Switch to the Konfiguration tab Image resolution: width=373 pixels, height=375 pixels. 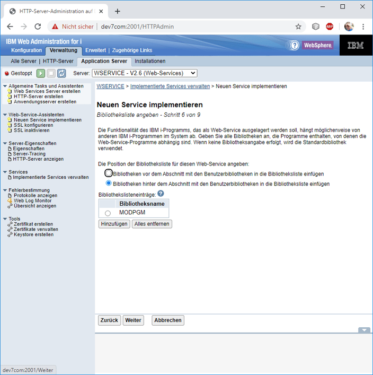(26, 50)
